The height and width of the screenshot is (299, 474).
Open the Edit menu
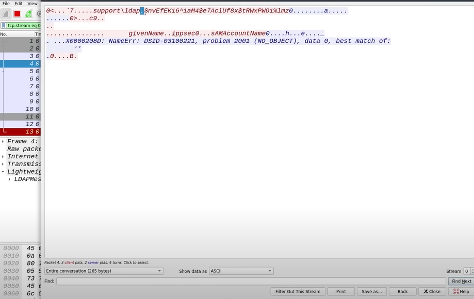(19, 4)
